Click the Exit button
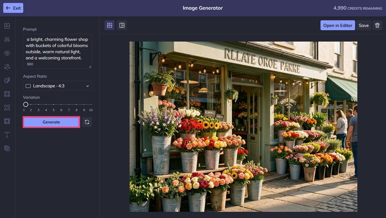The image size is (386, 218). tap(13, 8)
